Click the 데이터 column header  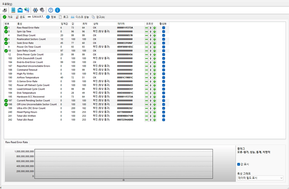click(131, 24)
